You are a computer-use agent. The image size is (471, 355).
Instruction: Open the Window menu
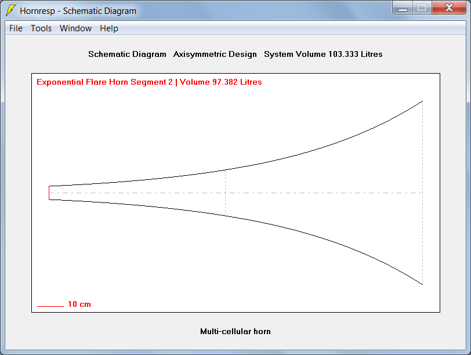pyautogui.click(x=75, y=28)
